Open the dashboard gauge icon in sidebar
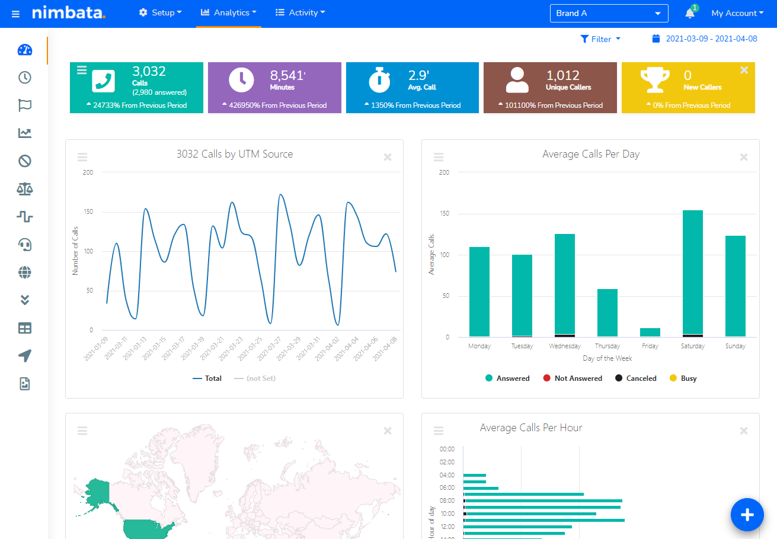Viewport: 777px width, 539px height. pyautogui.click(x=24, y=50)
